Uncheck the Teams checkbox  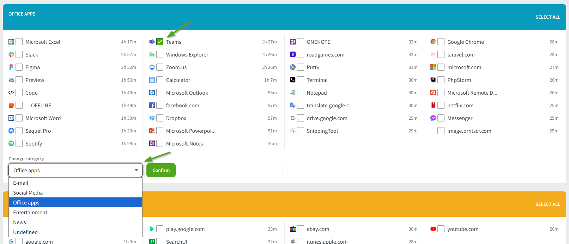[160, 42]
